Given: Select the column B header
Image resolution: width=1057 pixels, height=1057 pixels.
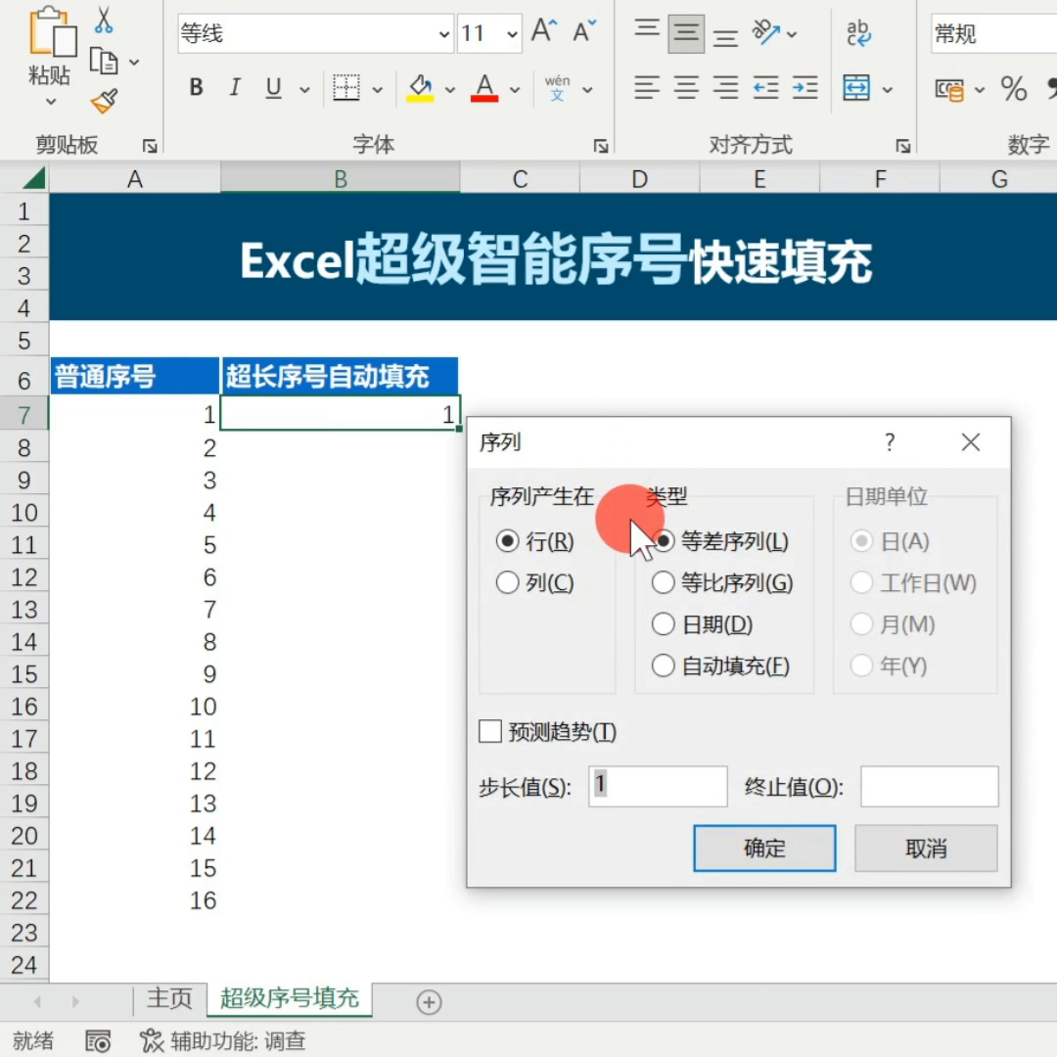Looking at the screenshot, I should point(341,179).
